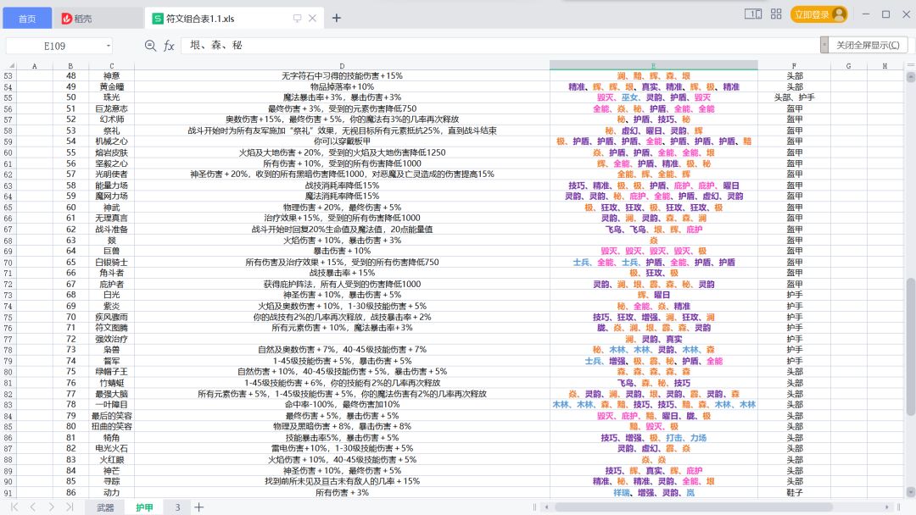
Task: Click cell 头部、护手 in column F
Action: 794,97
